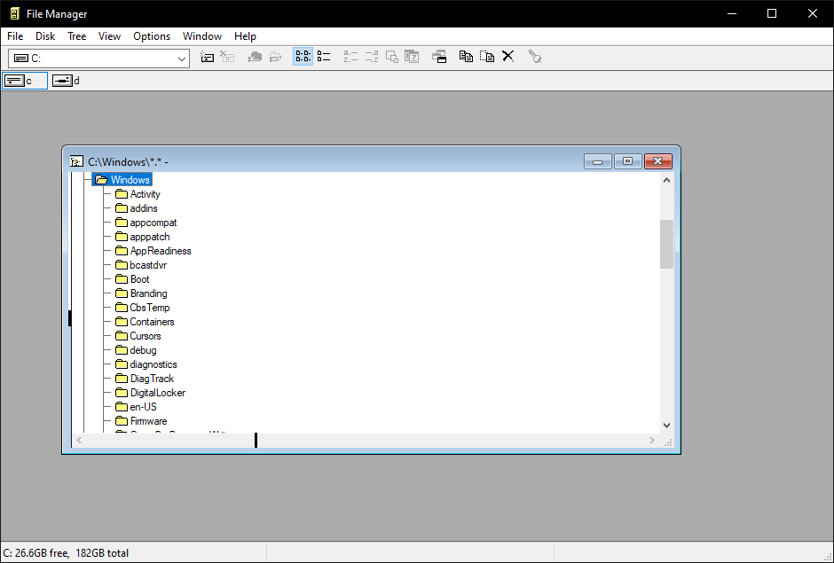Select drive d in the drive bar

coord(67,81)
